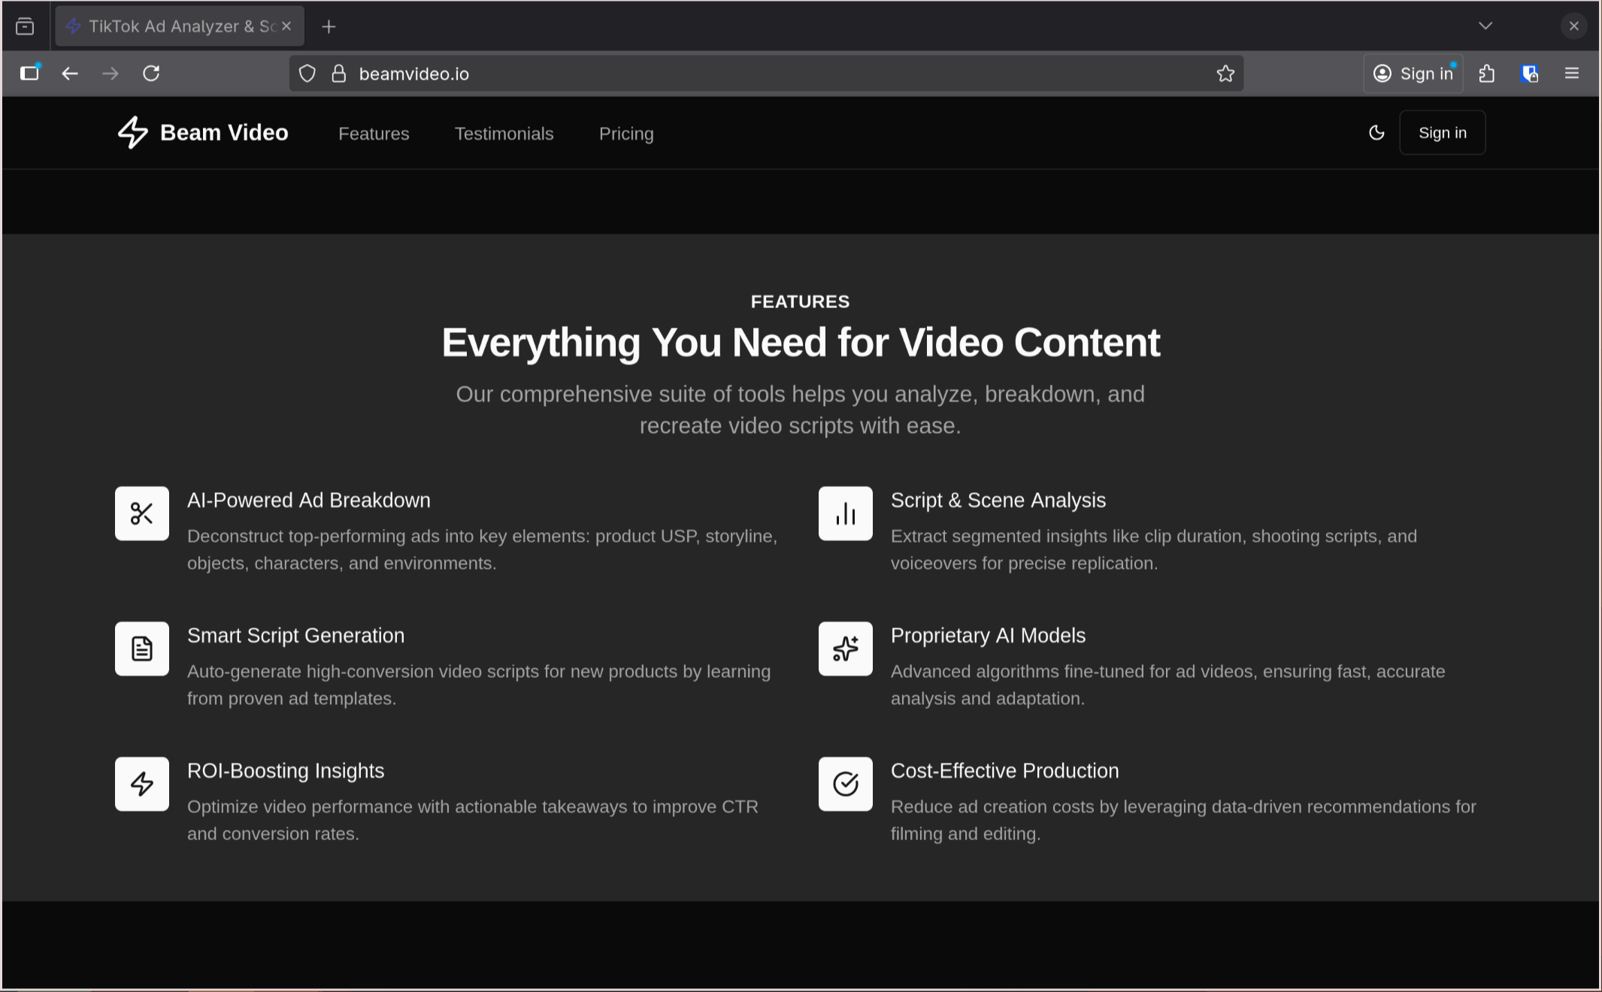Go back with the browser back arrow
The image size is (1602, 992).
click(x=70, y=74)
